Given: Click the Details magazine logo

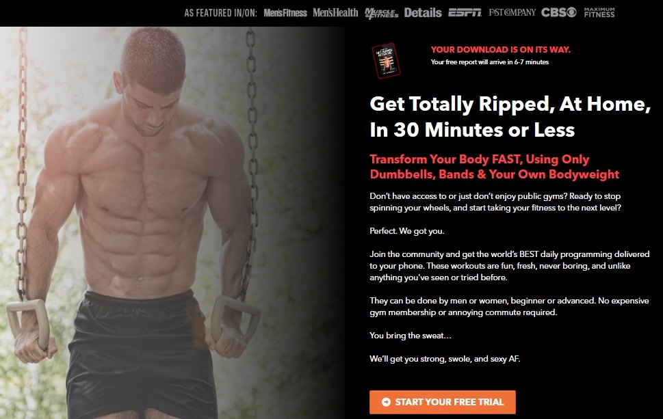Looking at the screenshot, I should [423, 13].
